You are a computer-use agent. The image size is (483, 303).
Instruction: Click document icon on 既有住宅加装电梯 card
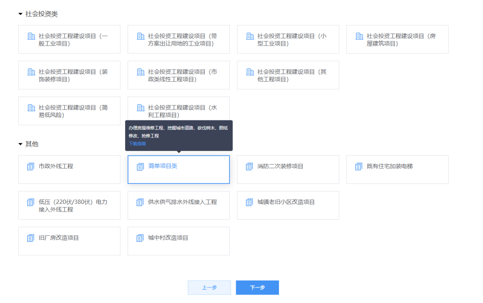click(x=359, y=166)
